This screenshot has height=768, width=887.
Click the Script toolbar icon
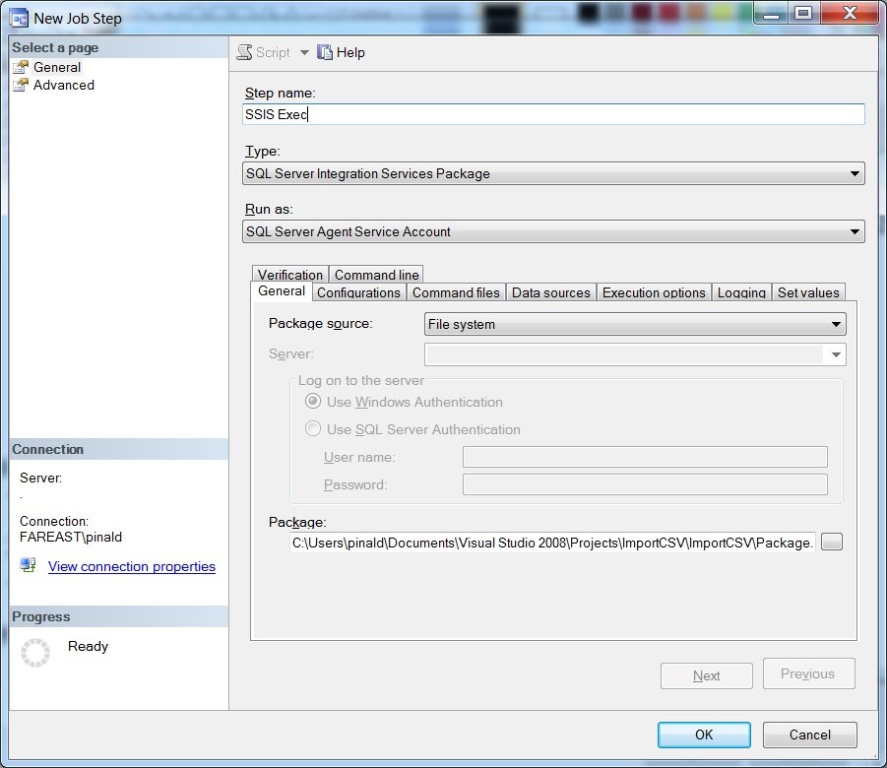point(244,52)
